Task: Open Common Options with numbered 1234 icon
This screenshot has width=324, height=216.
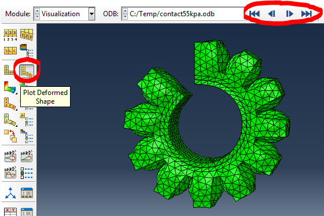Action: click(x=10, y=35)
